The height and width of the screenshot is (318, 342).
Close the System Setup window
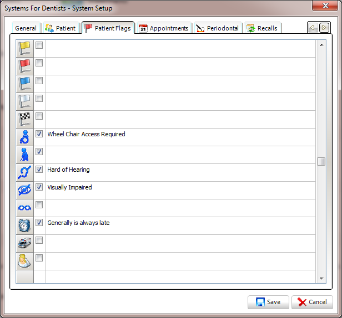pyautogui.click(x=325, y=6)
